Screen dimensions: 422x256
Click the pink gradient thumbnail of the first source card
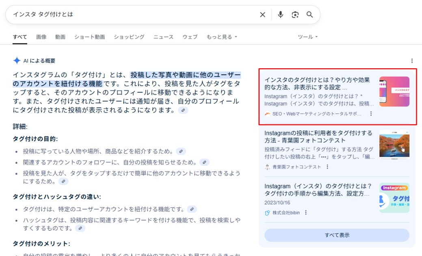[394, 91]
